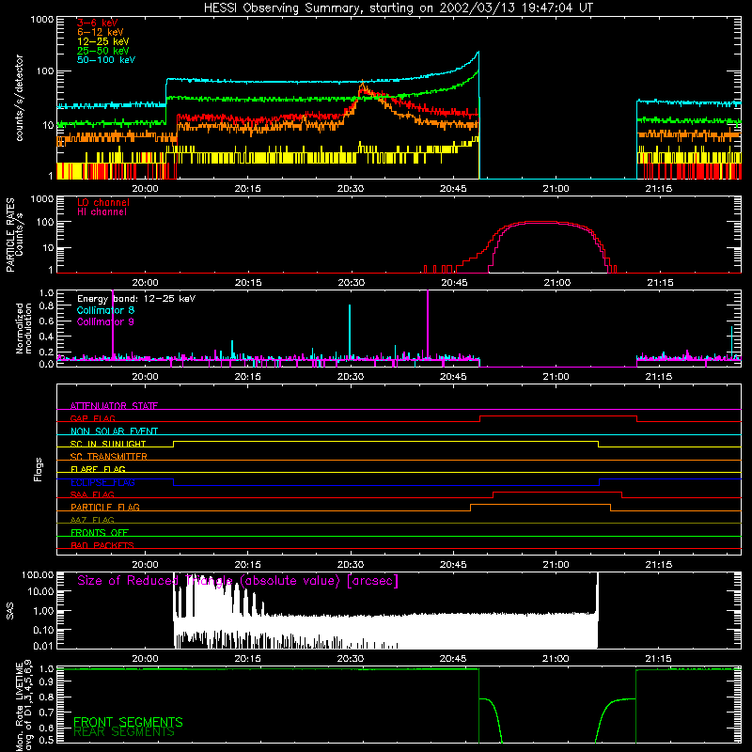Click the 100.00 tick on the SAS axis
Screen dimensions: 752x752
pyautogui.click(x=38, y=575)
